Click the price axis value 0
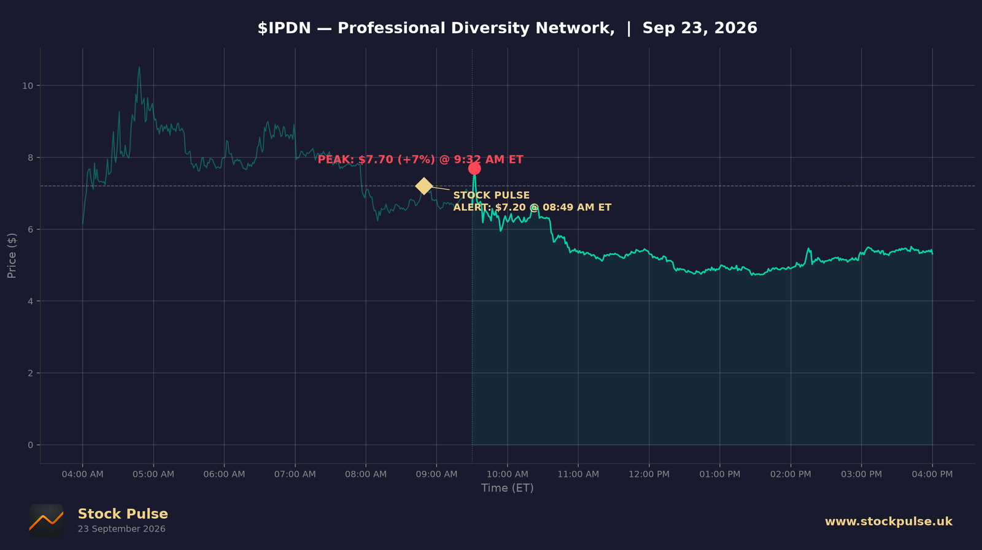This screenshot has width=982, height=550. click(31, 445)
